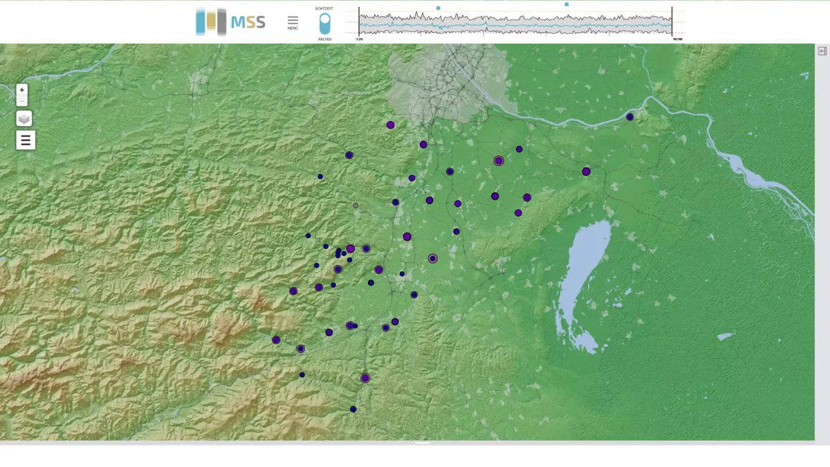The height and width of the screenshot is (467, 830).
Task: Open the three-line list button on map
Action: point(26,140)
